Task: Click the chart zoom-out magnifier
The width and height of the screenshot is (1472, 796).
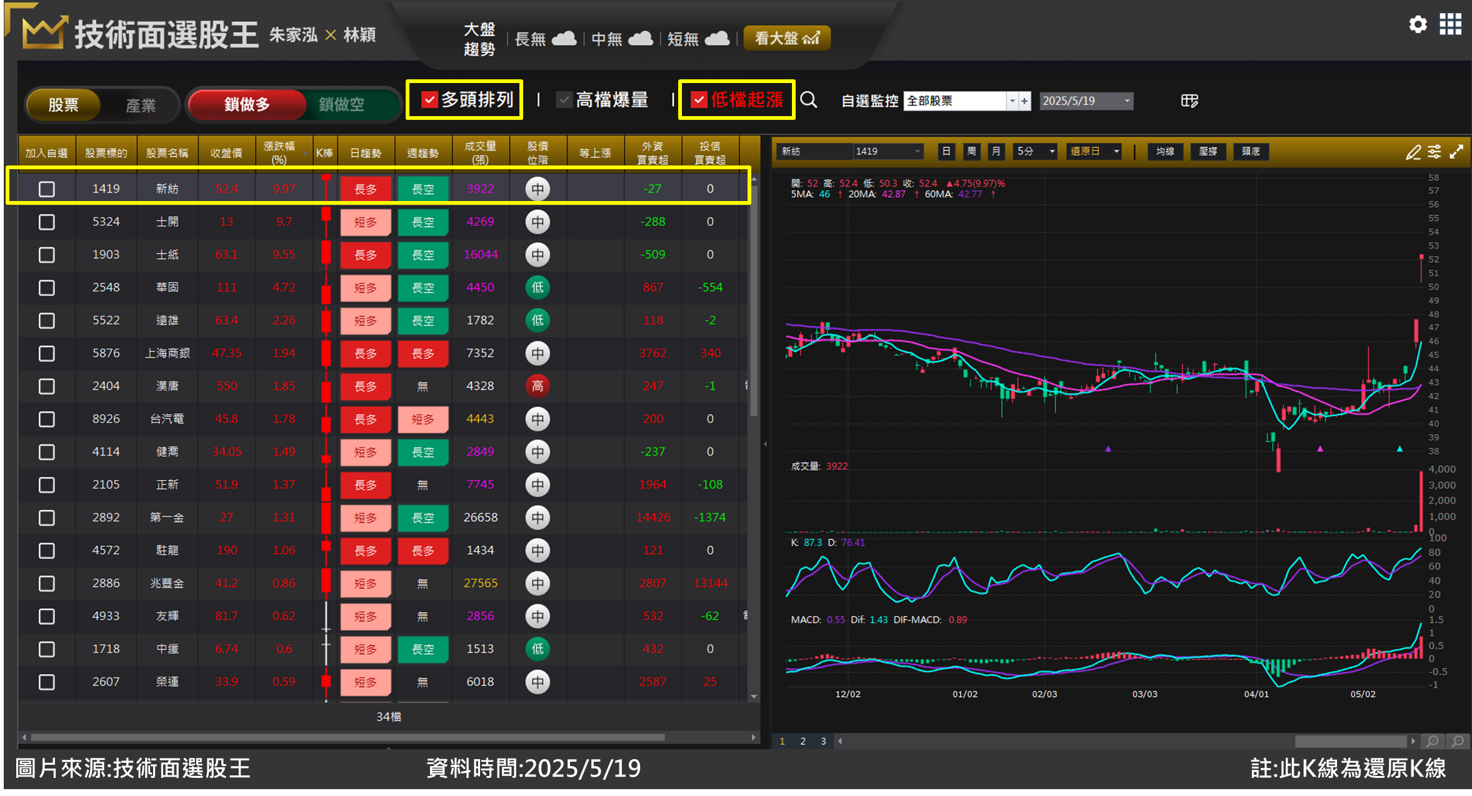Action: click(x=1458, y=741)
